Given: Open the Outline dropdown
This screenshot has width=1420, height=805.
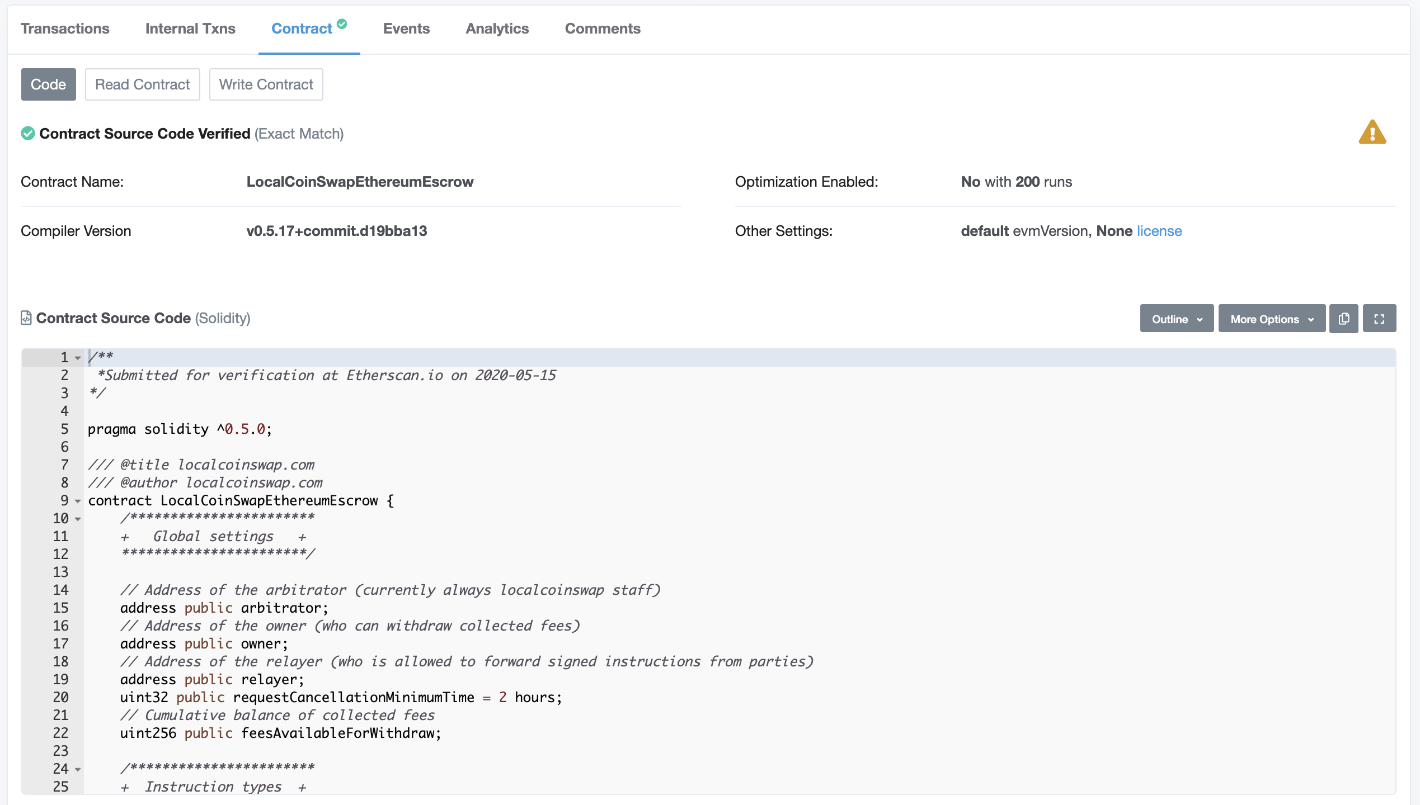Looking at the screenshot, I should tap(1177, 319).
